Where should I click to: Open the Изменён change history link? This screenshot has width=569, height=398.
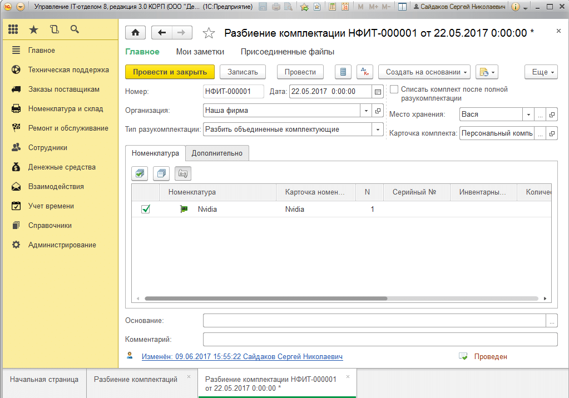242,357
